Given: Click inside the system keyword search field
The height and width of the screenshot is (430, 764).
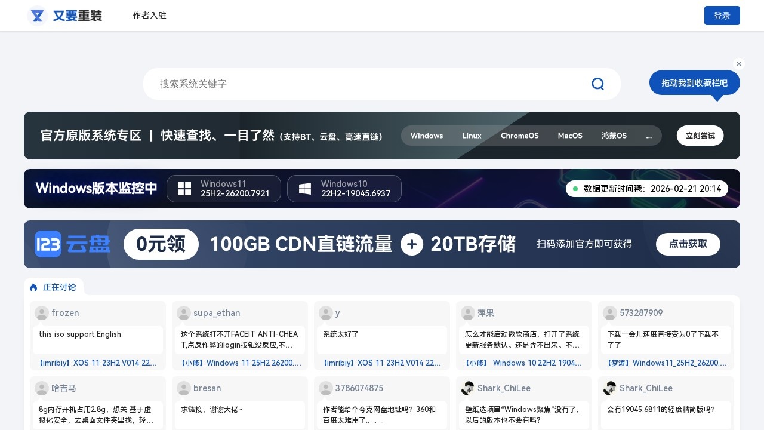Looking at the screenshot, I should 358,84.
